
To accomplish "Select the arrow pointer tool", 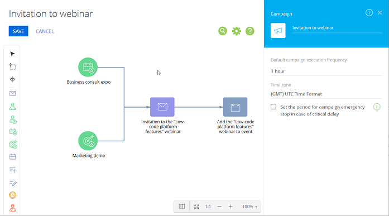I will pos(12,54).
